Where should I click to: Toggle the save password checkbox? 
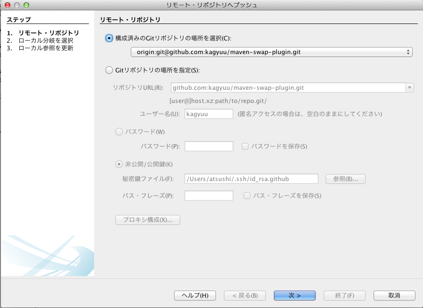click(245, 146)
